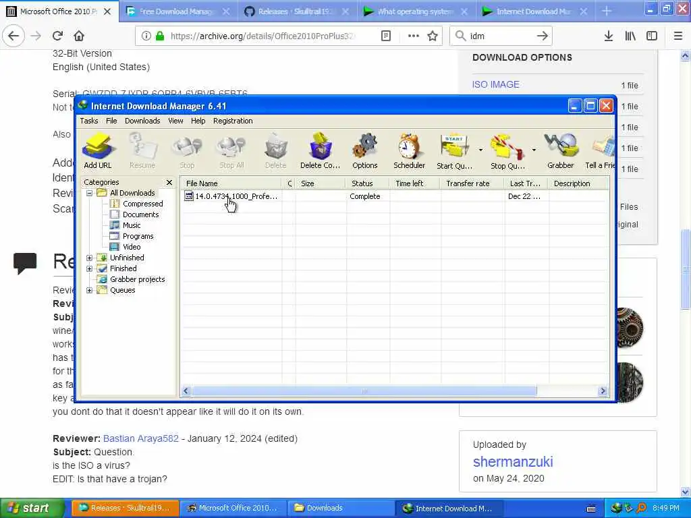Open the View menu in IDM

pyautogui.click(x=175, y=121)
